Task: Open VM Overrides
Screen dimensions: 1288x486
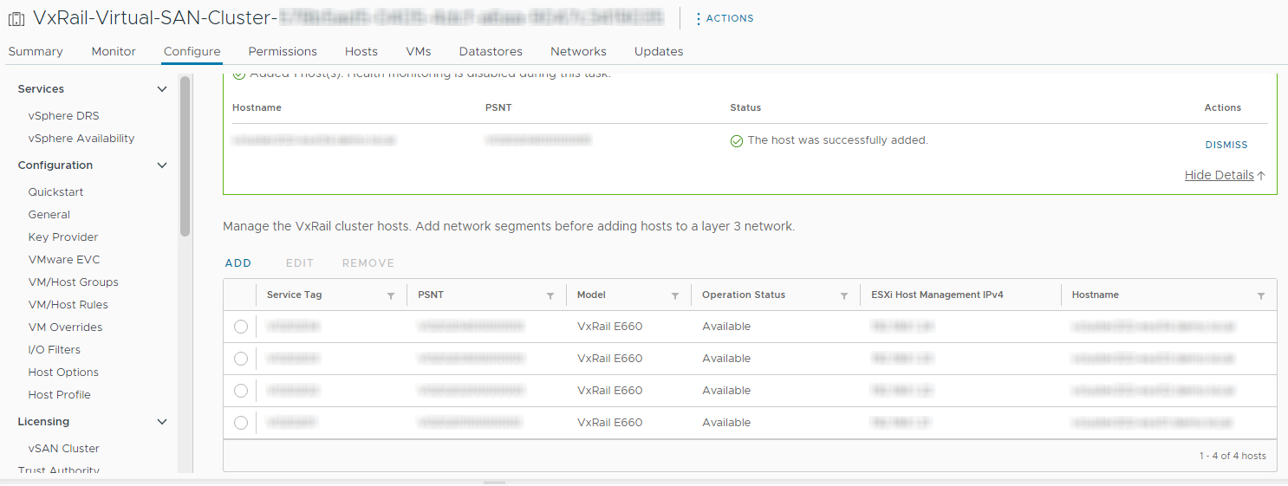Action: (65, 327)
